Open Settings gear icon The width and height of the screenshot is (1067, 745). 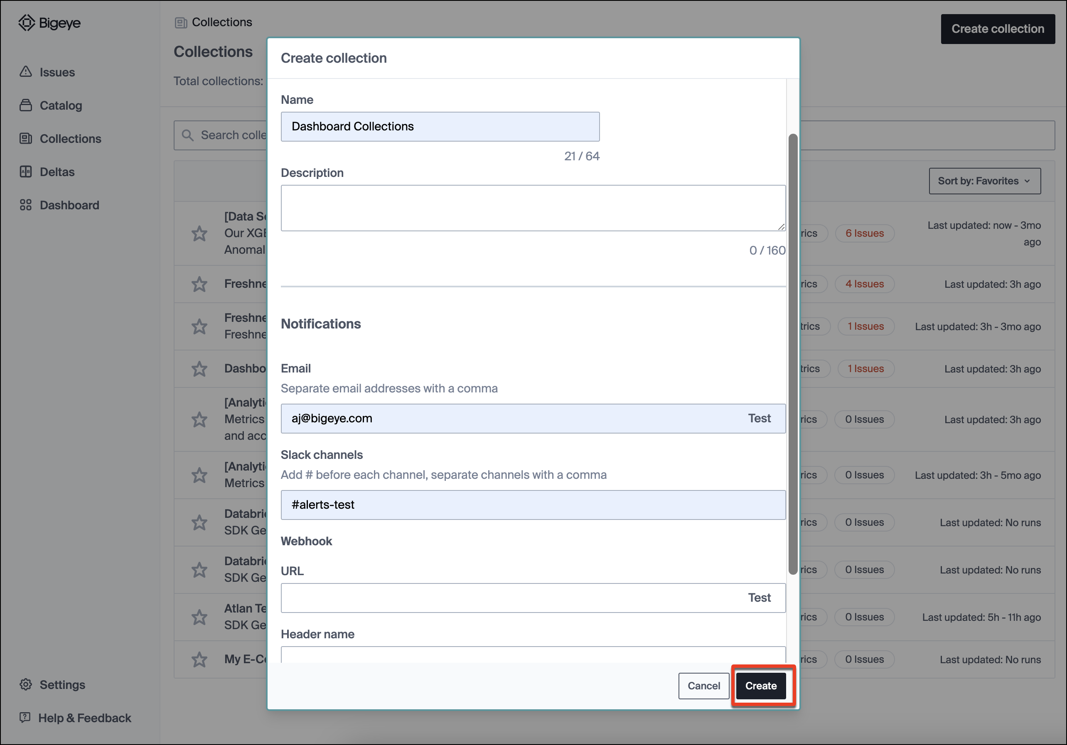tap(26, 685)
